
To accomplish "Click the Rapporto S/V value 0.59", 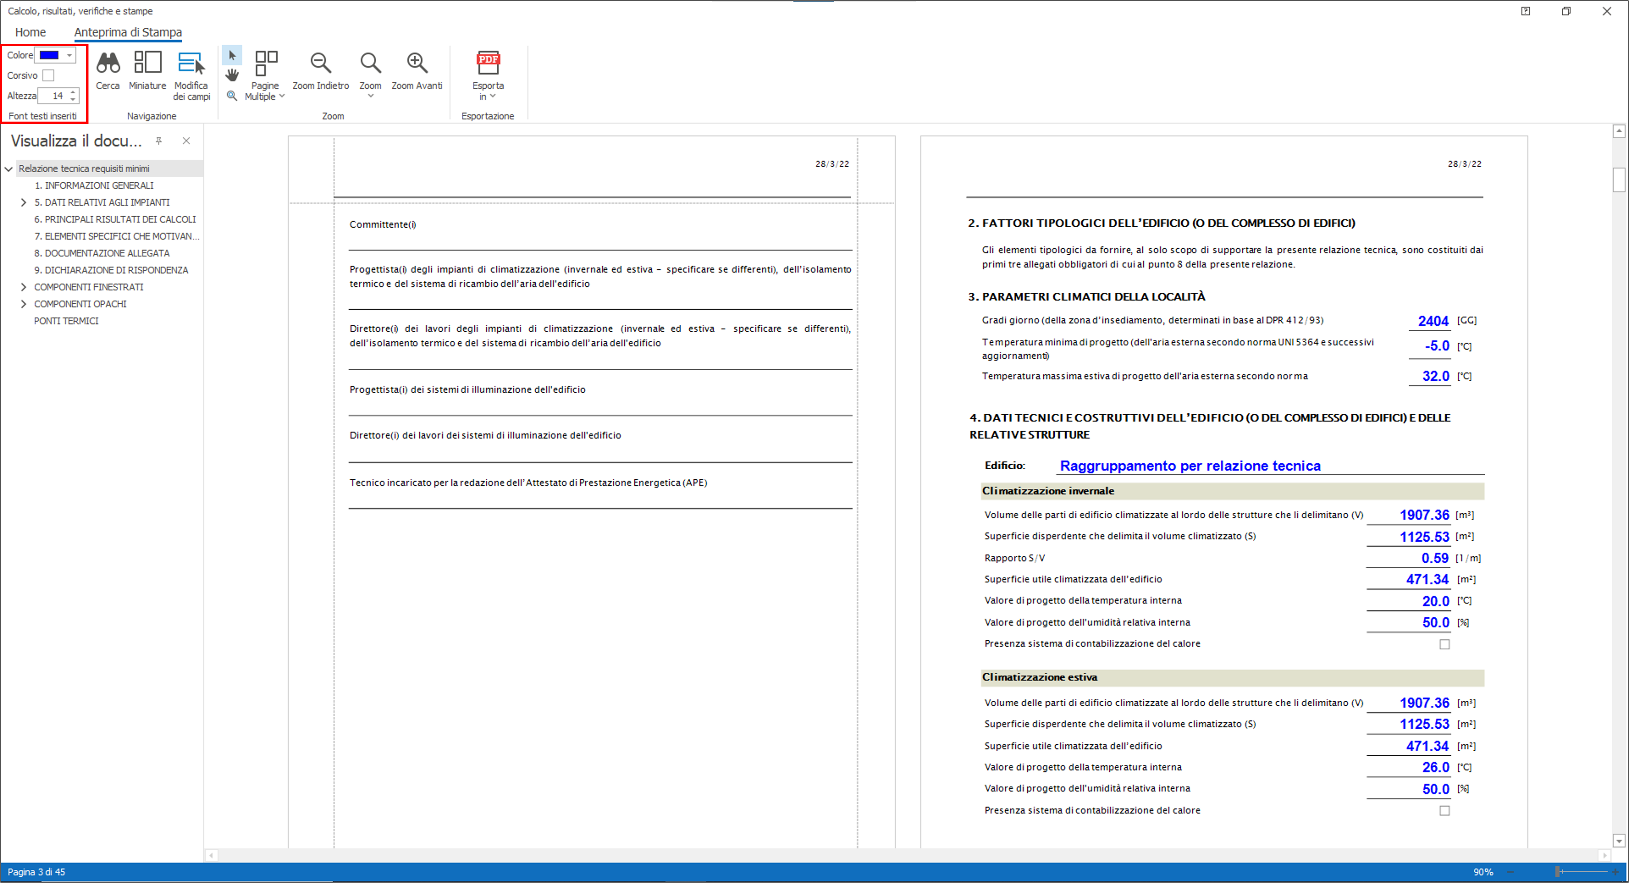I will pyautogui.click(x=1435, y=559).
